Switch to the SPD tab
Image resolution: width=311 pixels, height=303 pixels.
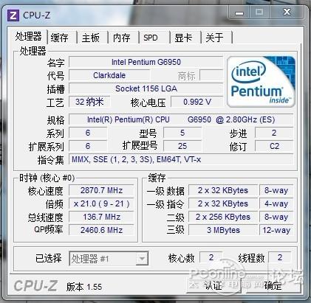[151, 38]
